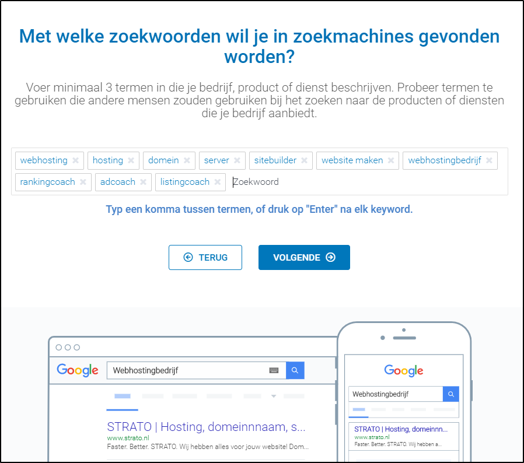This screenshot has height=463, width=524.
Task: Delete the 'adcoach' keyword tag
Action: click(x=143, y=182)
